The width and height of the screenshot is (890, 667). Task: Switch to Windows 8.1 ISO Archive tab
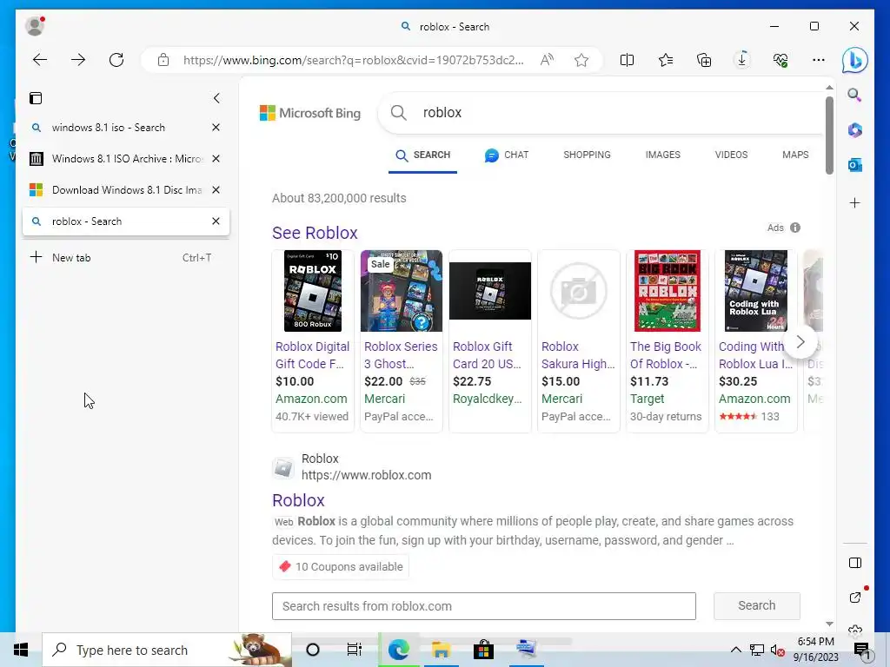[x=116, y=159]
